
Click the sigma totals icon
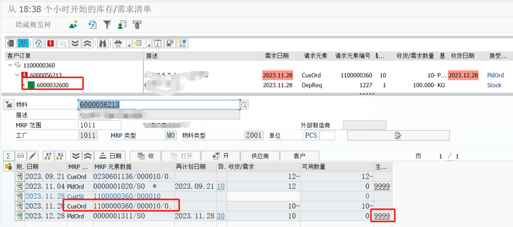pyautogui.click(x=8, y=156)
